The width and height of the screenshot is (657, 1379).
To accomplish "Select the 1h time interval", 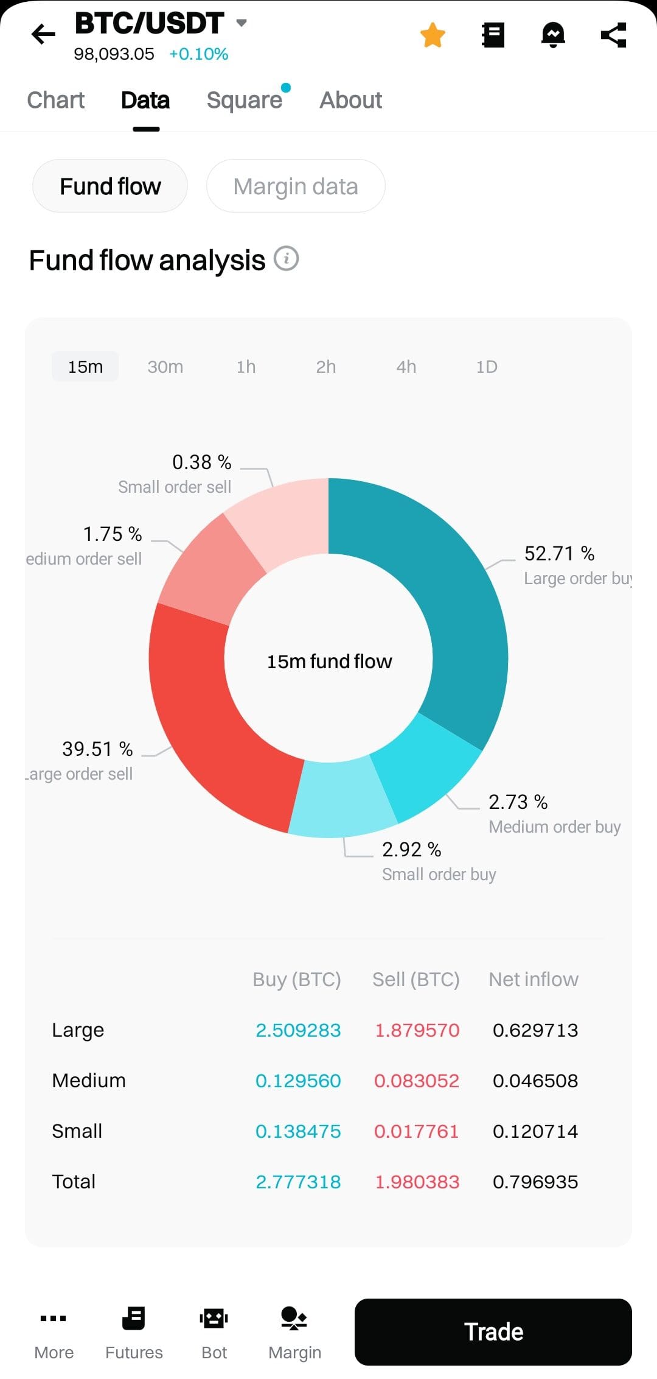I will pyautogui.click(x=246, y=367).
